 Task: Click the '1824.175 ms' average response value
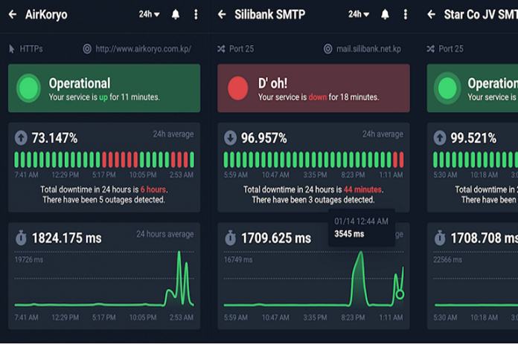tap(67, 238)
